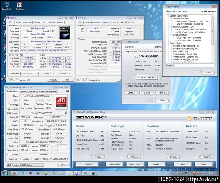Viewport: 220px width, 183px height.
Task: Open the Processor #1 selection dropdown
Action: click(x=29, y=74)
